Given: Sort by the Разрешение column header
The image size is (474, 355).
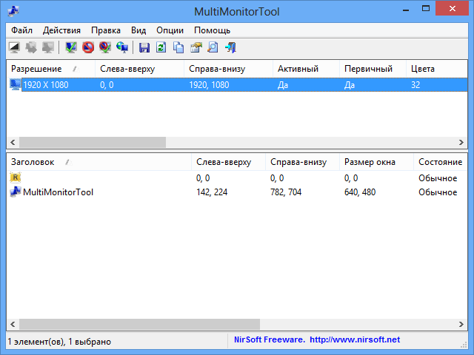Looking at the screenshot, I should click(51, 69).
